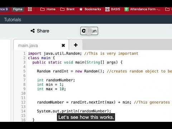172x129 pixels.
Task: Close the main.java tab
Action: tap(63, 46)
